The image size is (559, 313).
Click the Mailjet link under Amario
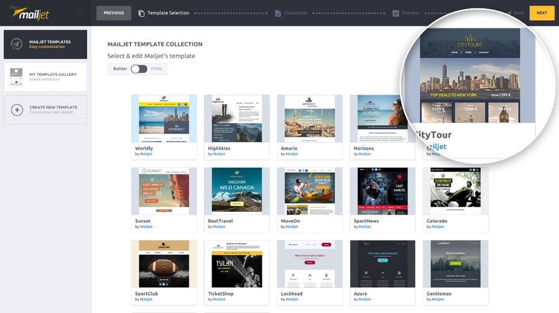(292, 154)
